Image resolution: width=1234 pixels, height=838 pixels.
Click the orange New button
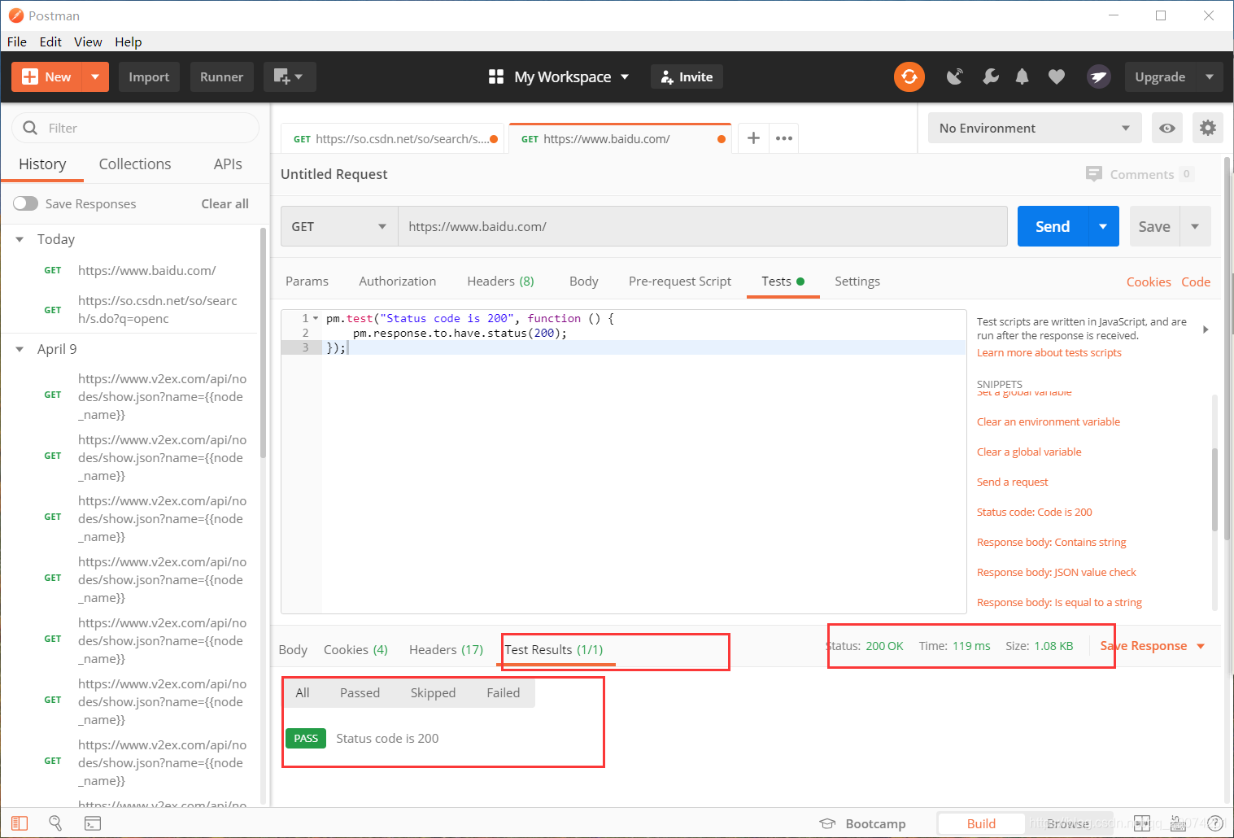(x=46, y=76)
